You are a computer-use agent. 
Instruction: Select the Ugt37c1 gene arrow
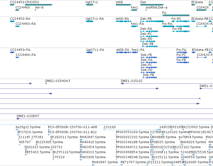89,5
